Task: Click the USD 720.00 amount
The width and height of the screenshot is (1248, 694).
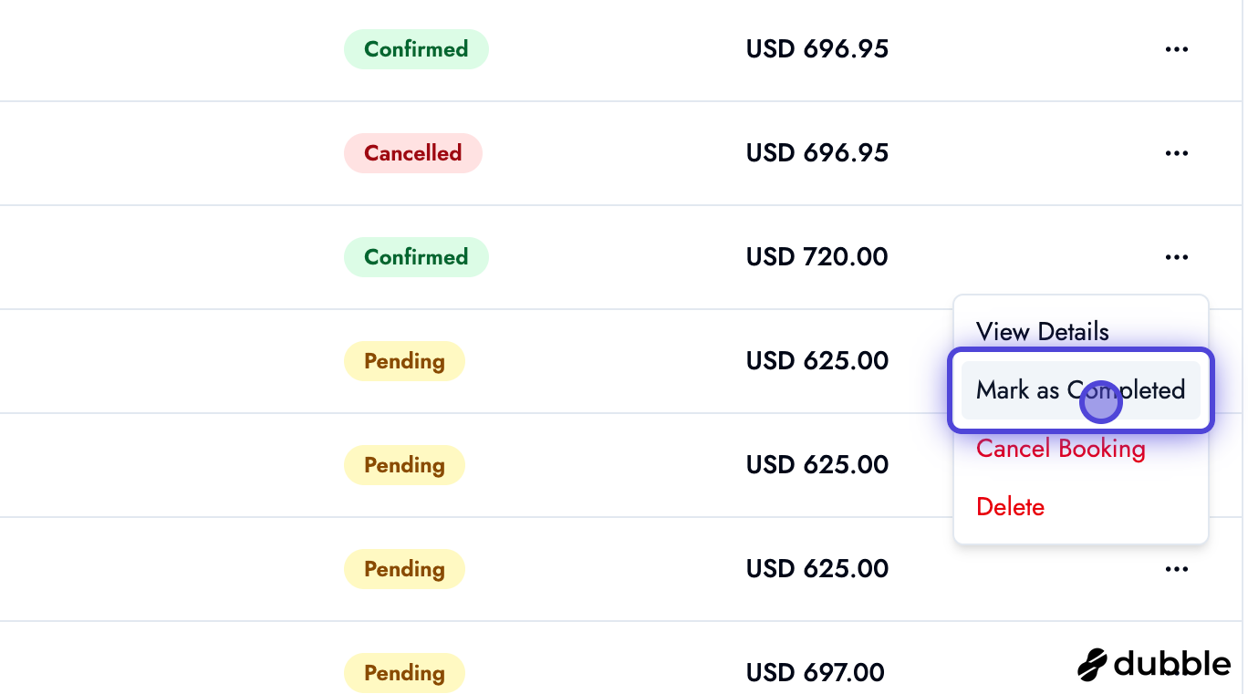Action: [816, 257]
